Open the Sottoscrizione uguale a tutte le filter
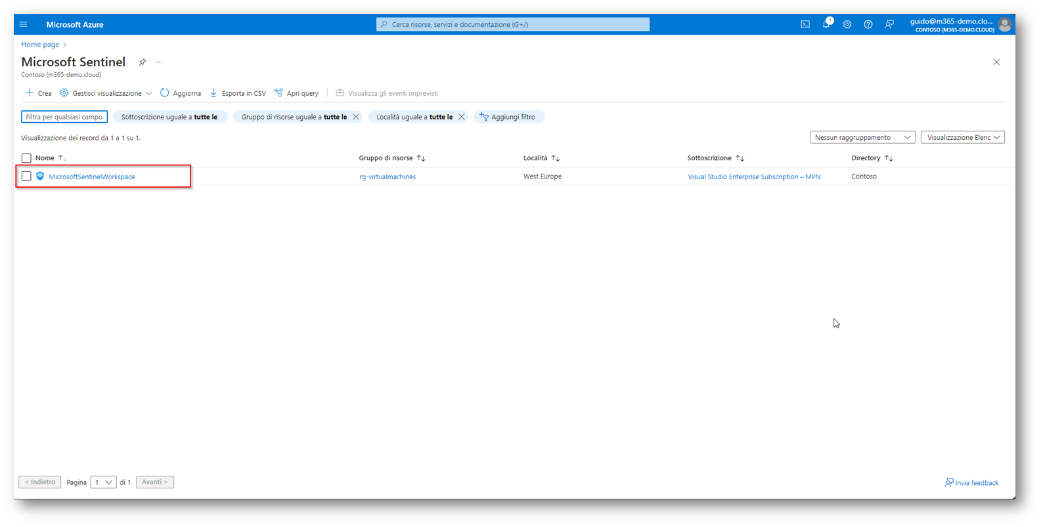The image size is (1043, 527). click(x=169, y=117)
